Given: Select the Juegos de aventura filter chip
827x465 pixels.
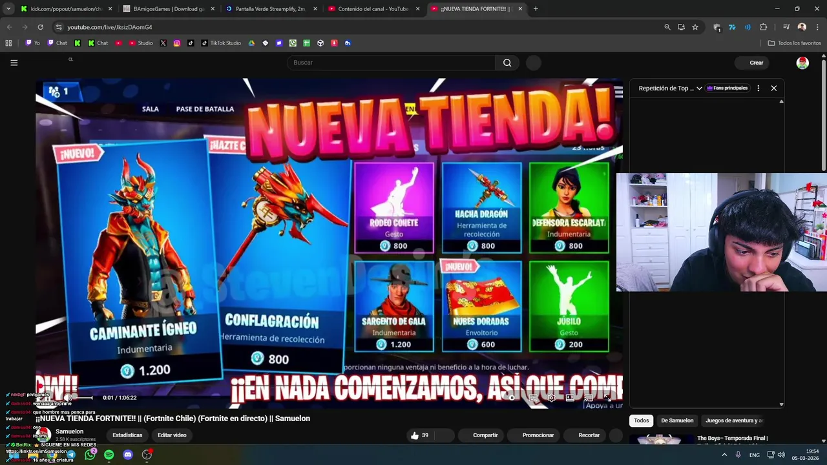Looking at the screenshot, I should click(735, 420).
